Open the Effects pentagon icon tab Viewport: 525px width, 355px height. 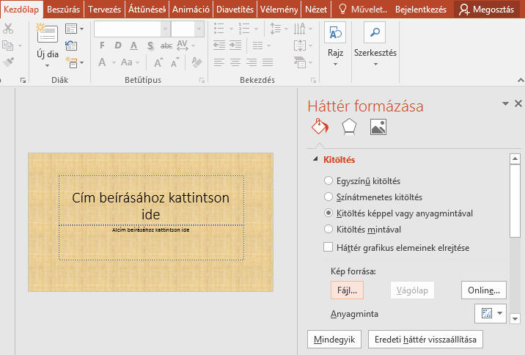click(x=349, y=127)
